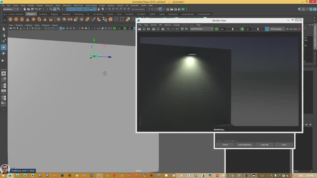Click the Redo arrow icon
This screenshot has height=178, width=317.
point(40,9)
